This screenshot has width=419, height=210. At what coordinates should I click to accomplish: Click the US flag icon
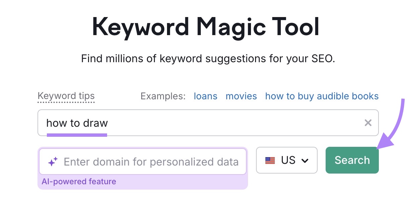click(270, 161)
